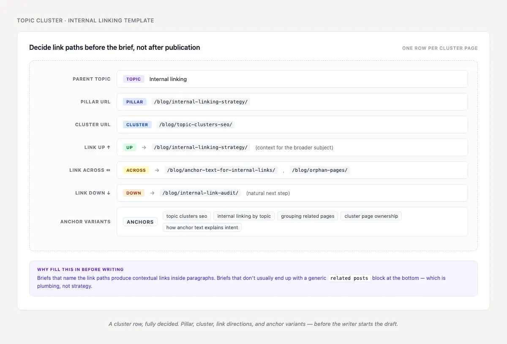Click the caption 'A cluster row, fully decided'
This screenshot has height=344, width=507.
253,324
